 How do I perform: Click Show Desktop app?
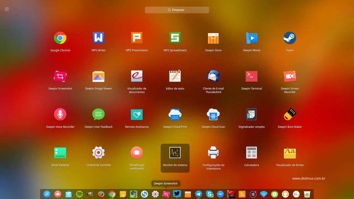[x=60, y=153]
